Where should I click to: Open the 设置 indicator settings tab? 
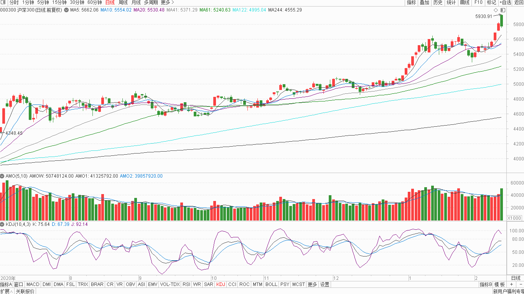coord(325,284)
